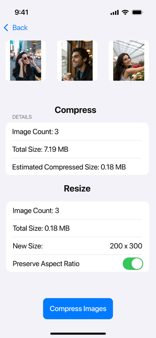This screenshot has height=338, width=156.
Task: Tap Image Count row under Resize
Action: tap(78, 210)
